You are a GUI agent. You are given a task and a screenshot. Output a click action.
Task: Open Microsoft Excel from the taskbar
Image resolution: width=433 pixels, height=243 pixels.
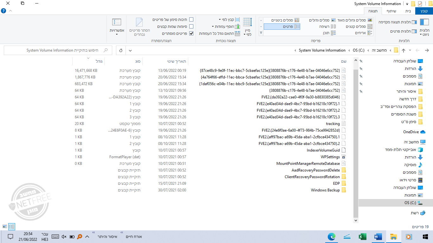tap(362, 237)
